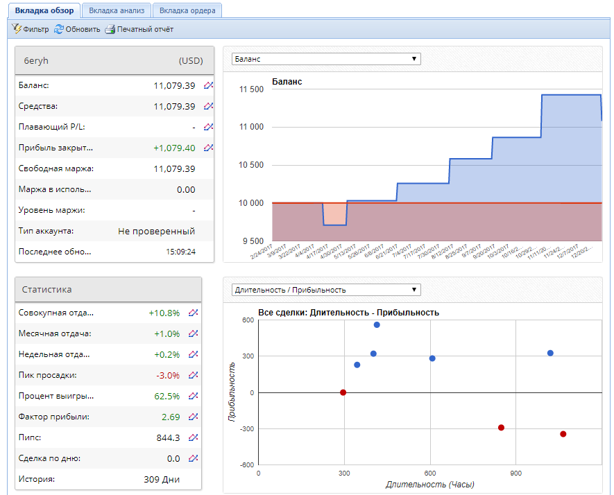The image size is (614, 495).
Task: Click the Фильтр toolbar button
Action: tap(30, 29)
